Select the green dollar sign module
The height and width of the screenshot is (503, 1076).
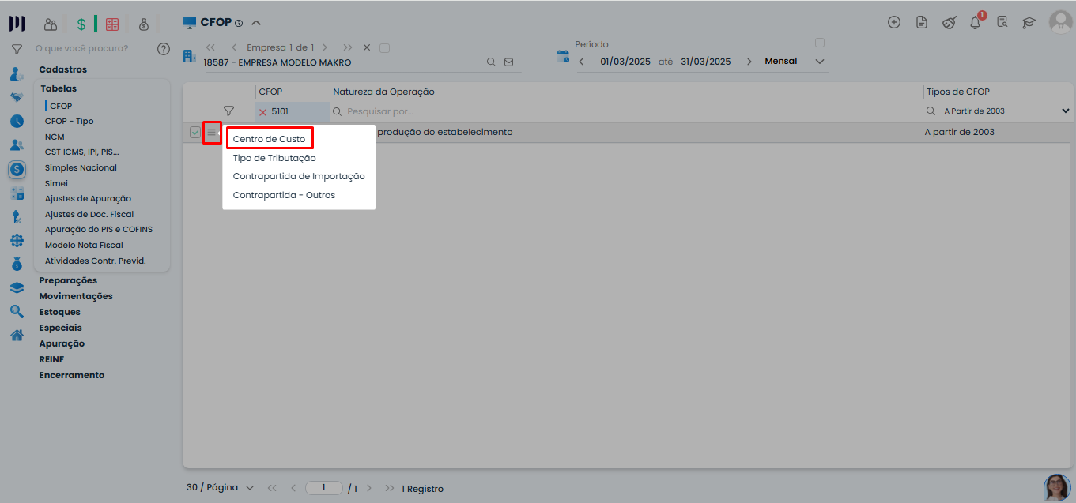pos(81,24)
